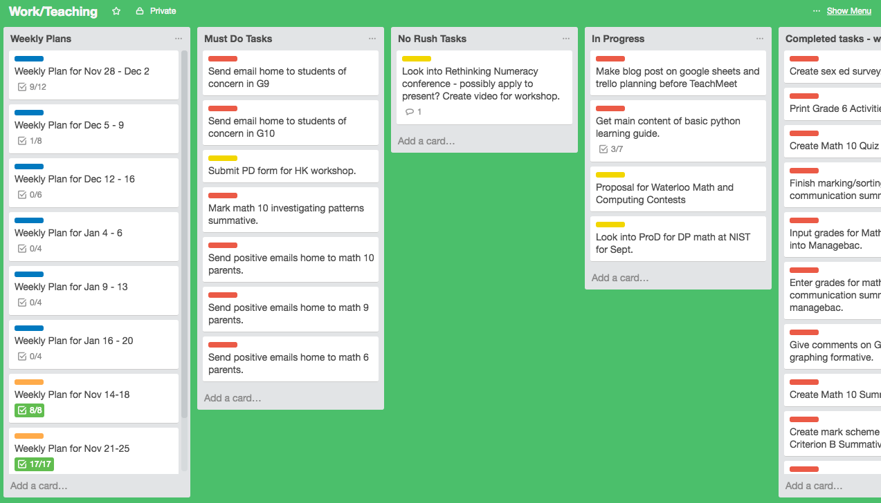This screenshot has height=503, width=881.
Task: Click the ellipsis icon beside Show Menu
Action: (817, 11)
